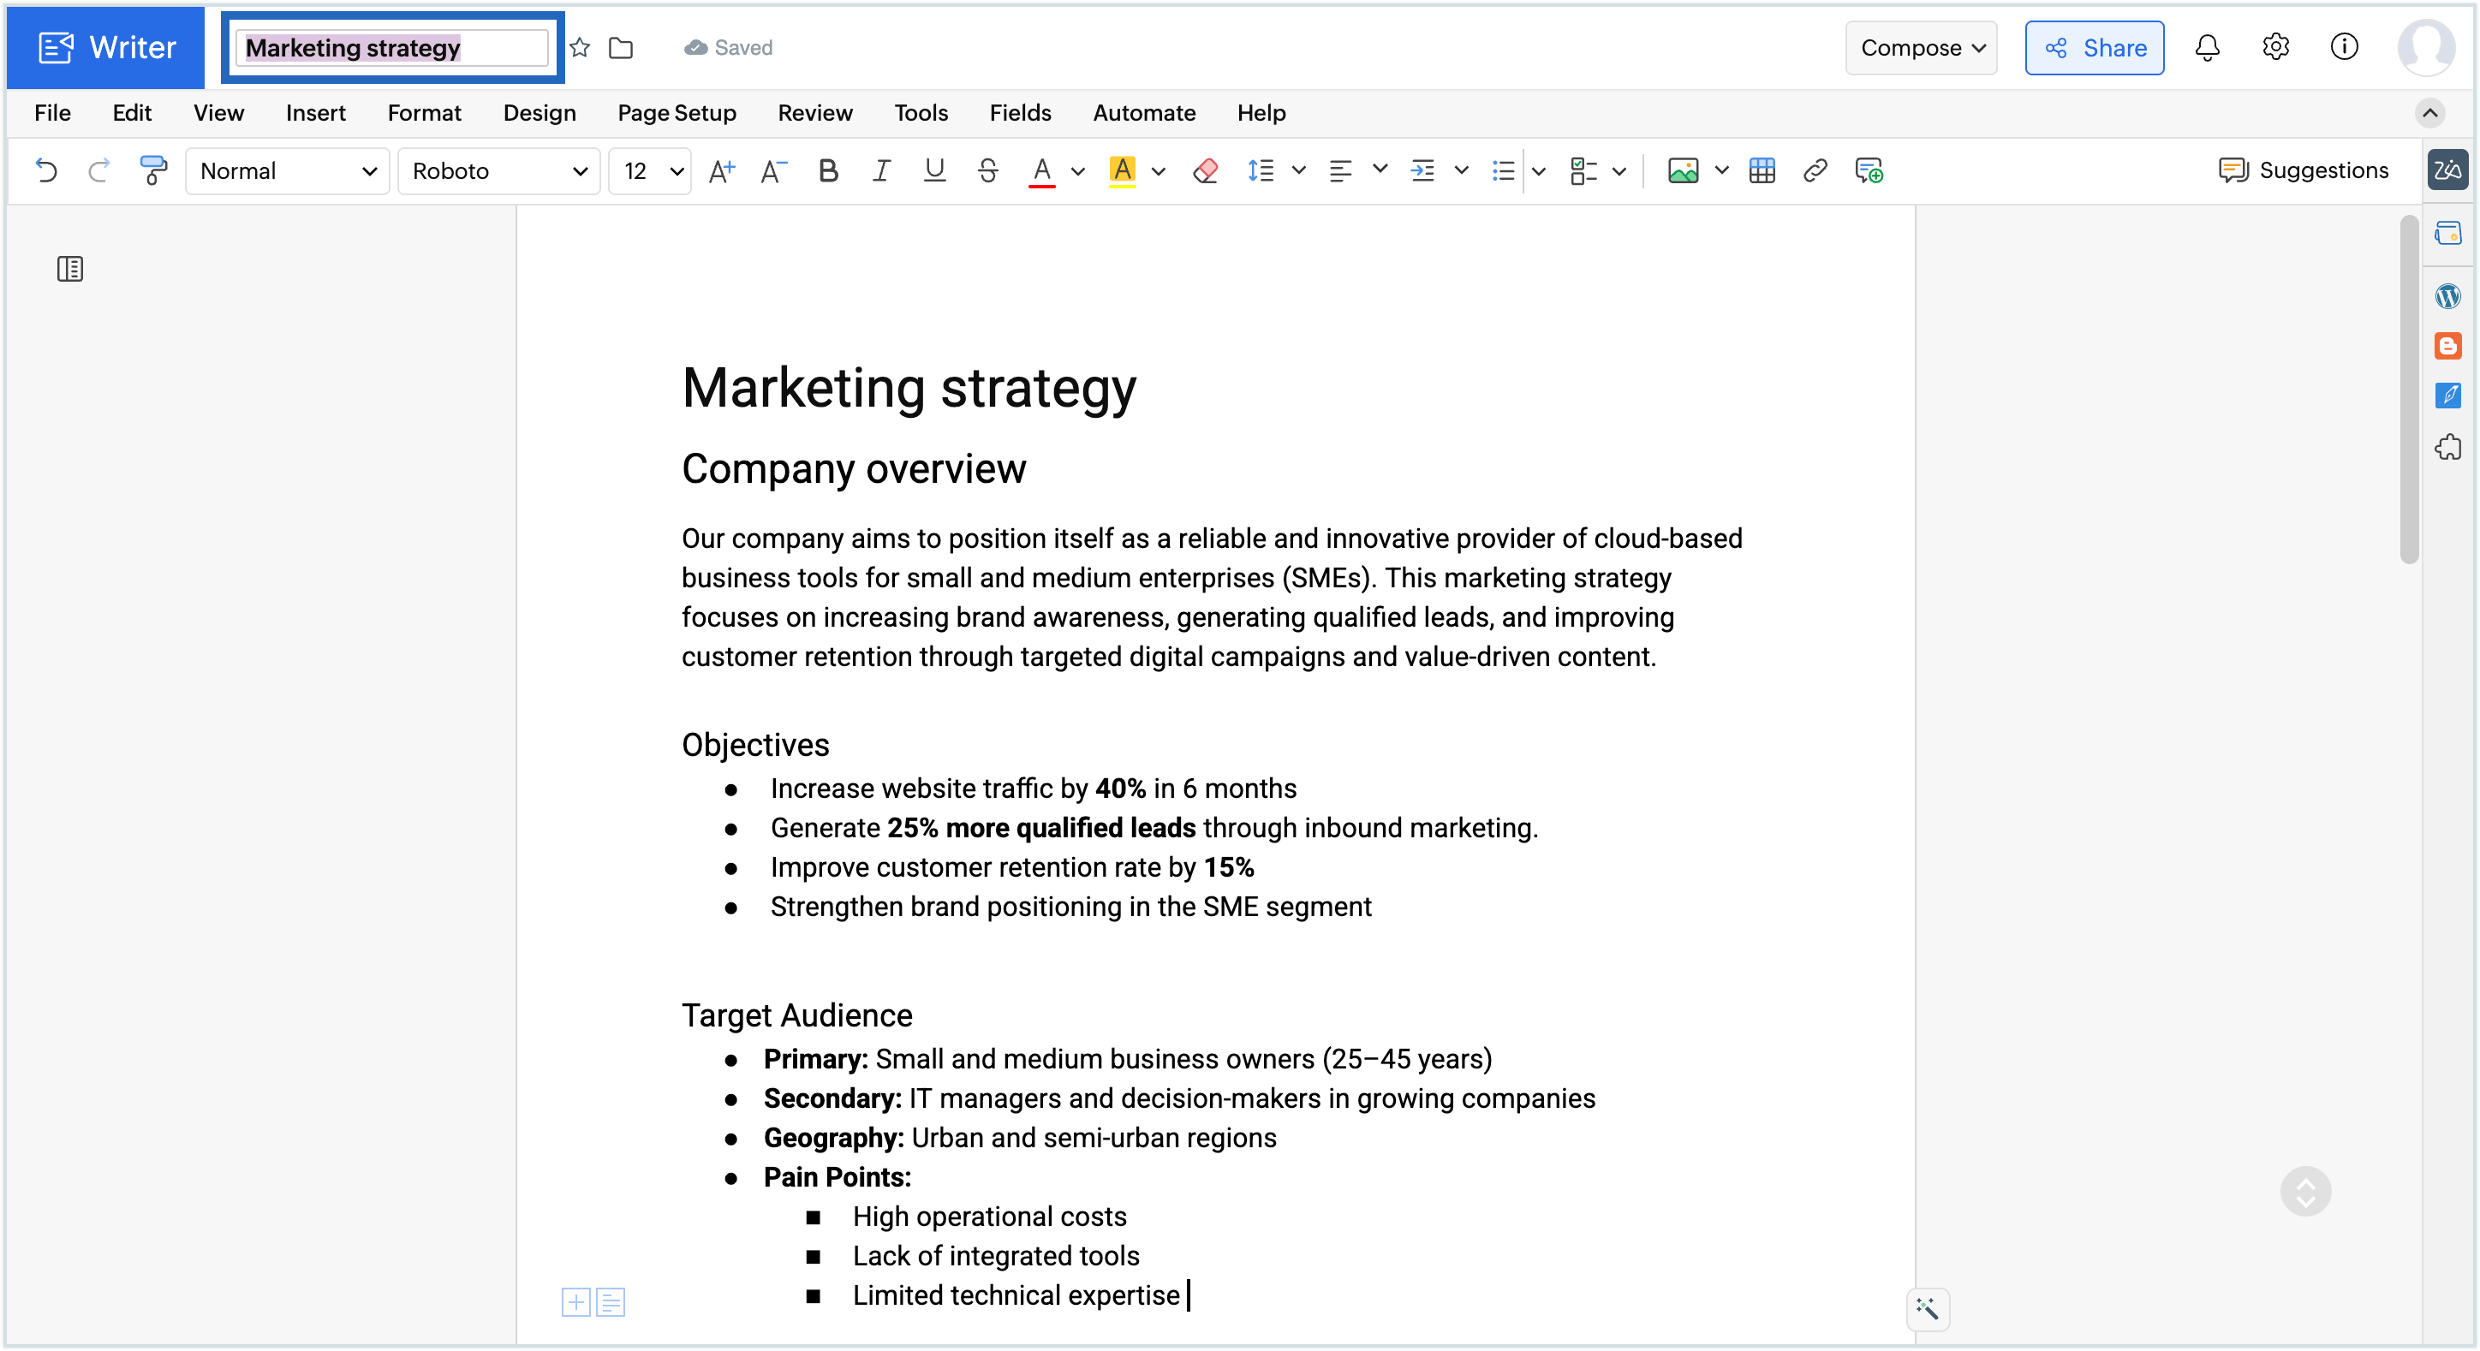Viewport: 2480px width, 1351px height.
Task: Open the Page Setup menu
Action: coord(676,113)
